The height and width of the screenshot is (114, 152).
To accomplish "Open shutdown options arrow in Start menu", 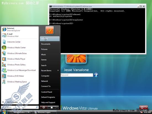I will (57, 107).
